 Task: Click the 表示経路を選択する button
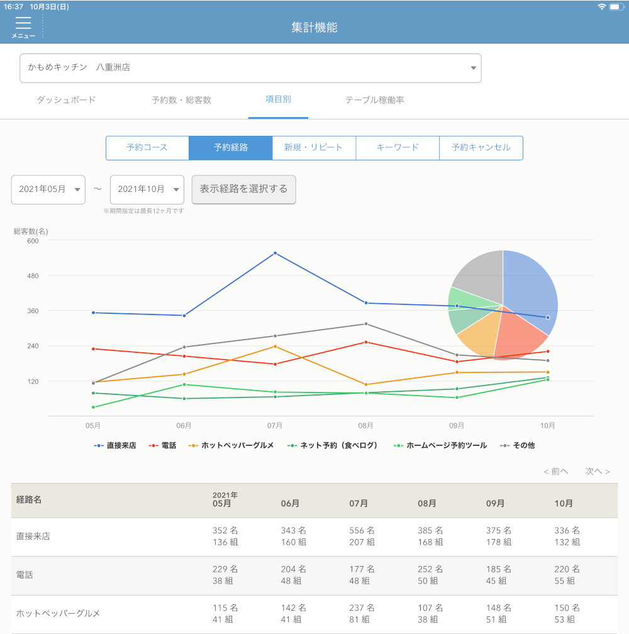coord(243,189)
